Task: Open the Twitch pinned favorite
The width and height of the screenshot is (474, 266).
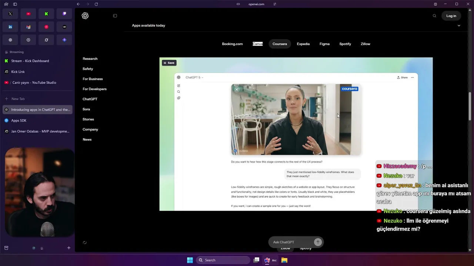Action: (64, 14)
